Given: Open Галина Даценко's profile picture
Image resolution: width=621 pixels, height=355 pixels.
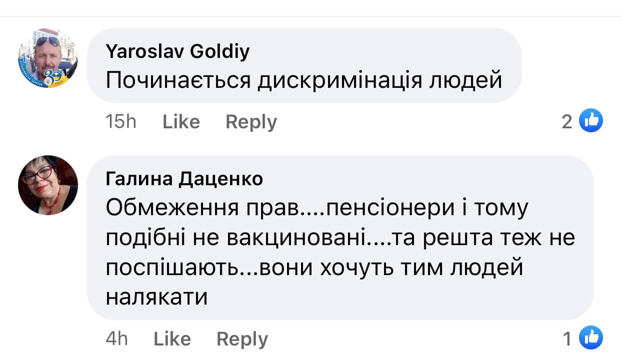Looking at the screenshot, I should pos(48,185).
